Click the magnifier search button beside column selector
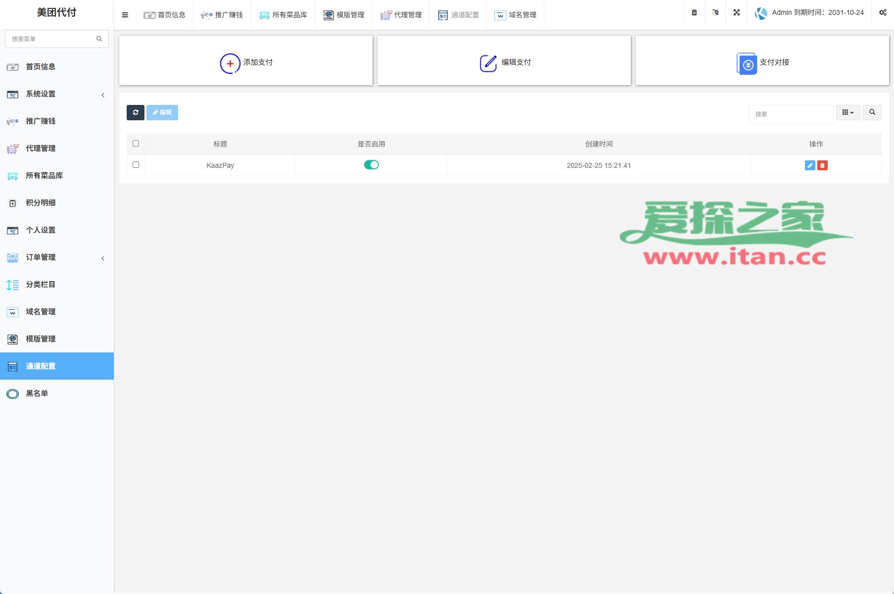Screen dimensions: 894x594 coord(872,113)
